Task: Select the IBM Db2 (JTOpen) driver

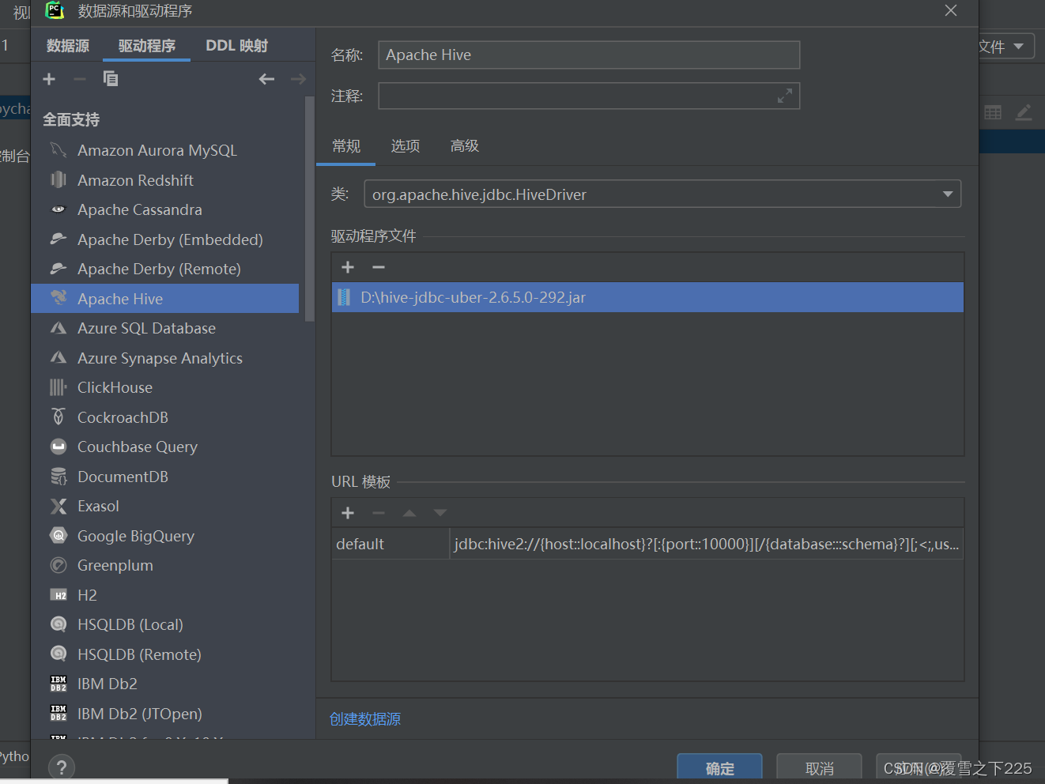Action: (164, 714)
